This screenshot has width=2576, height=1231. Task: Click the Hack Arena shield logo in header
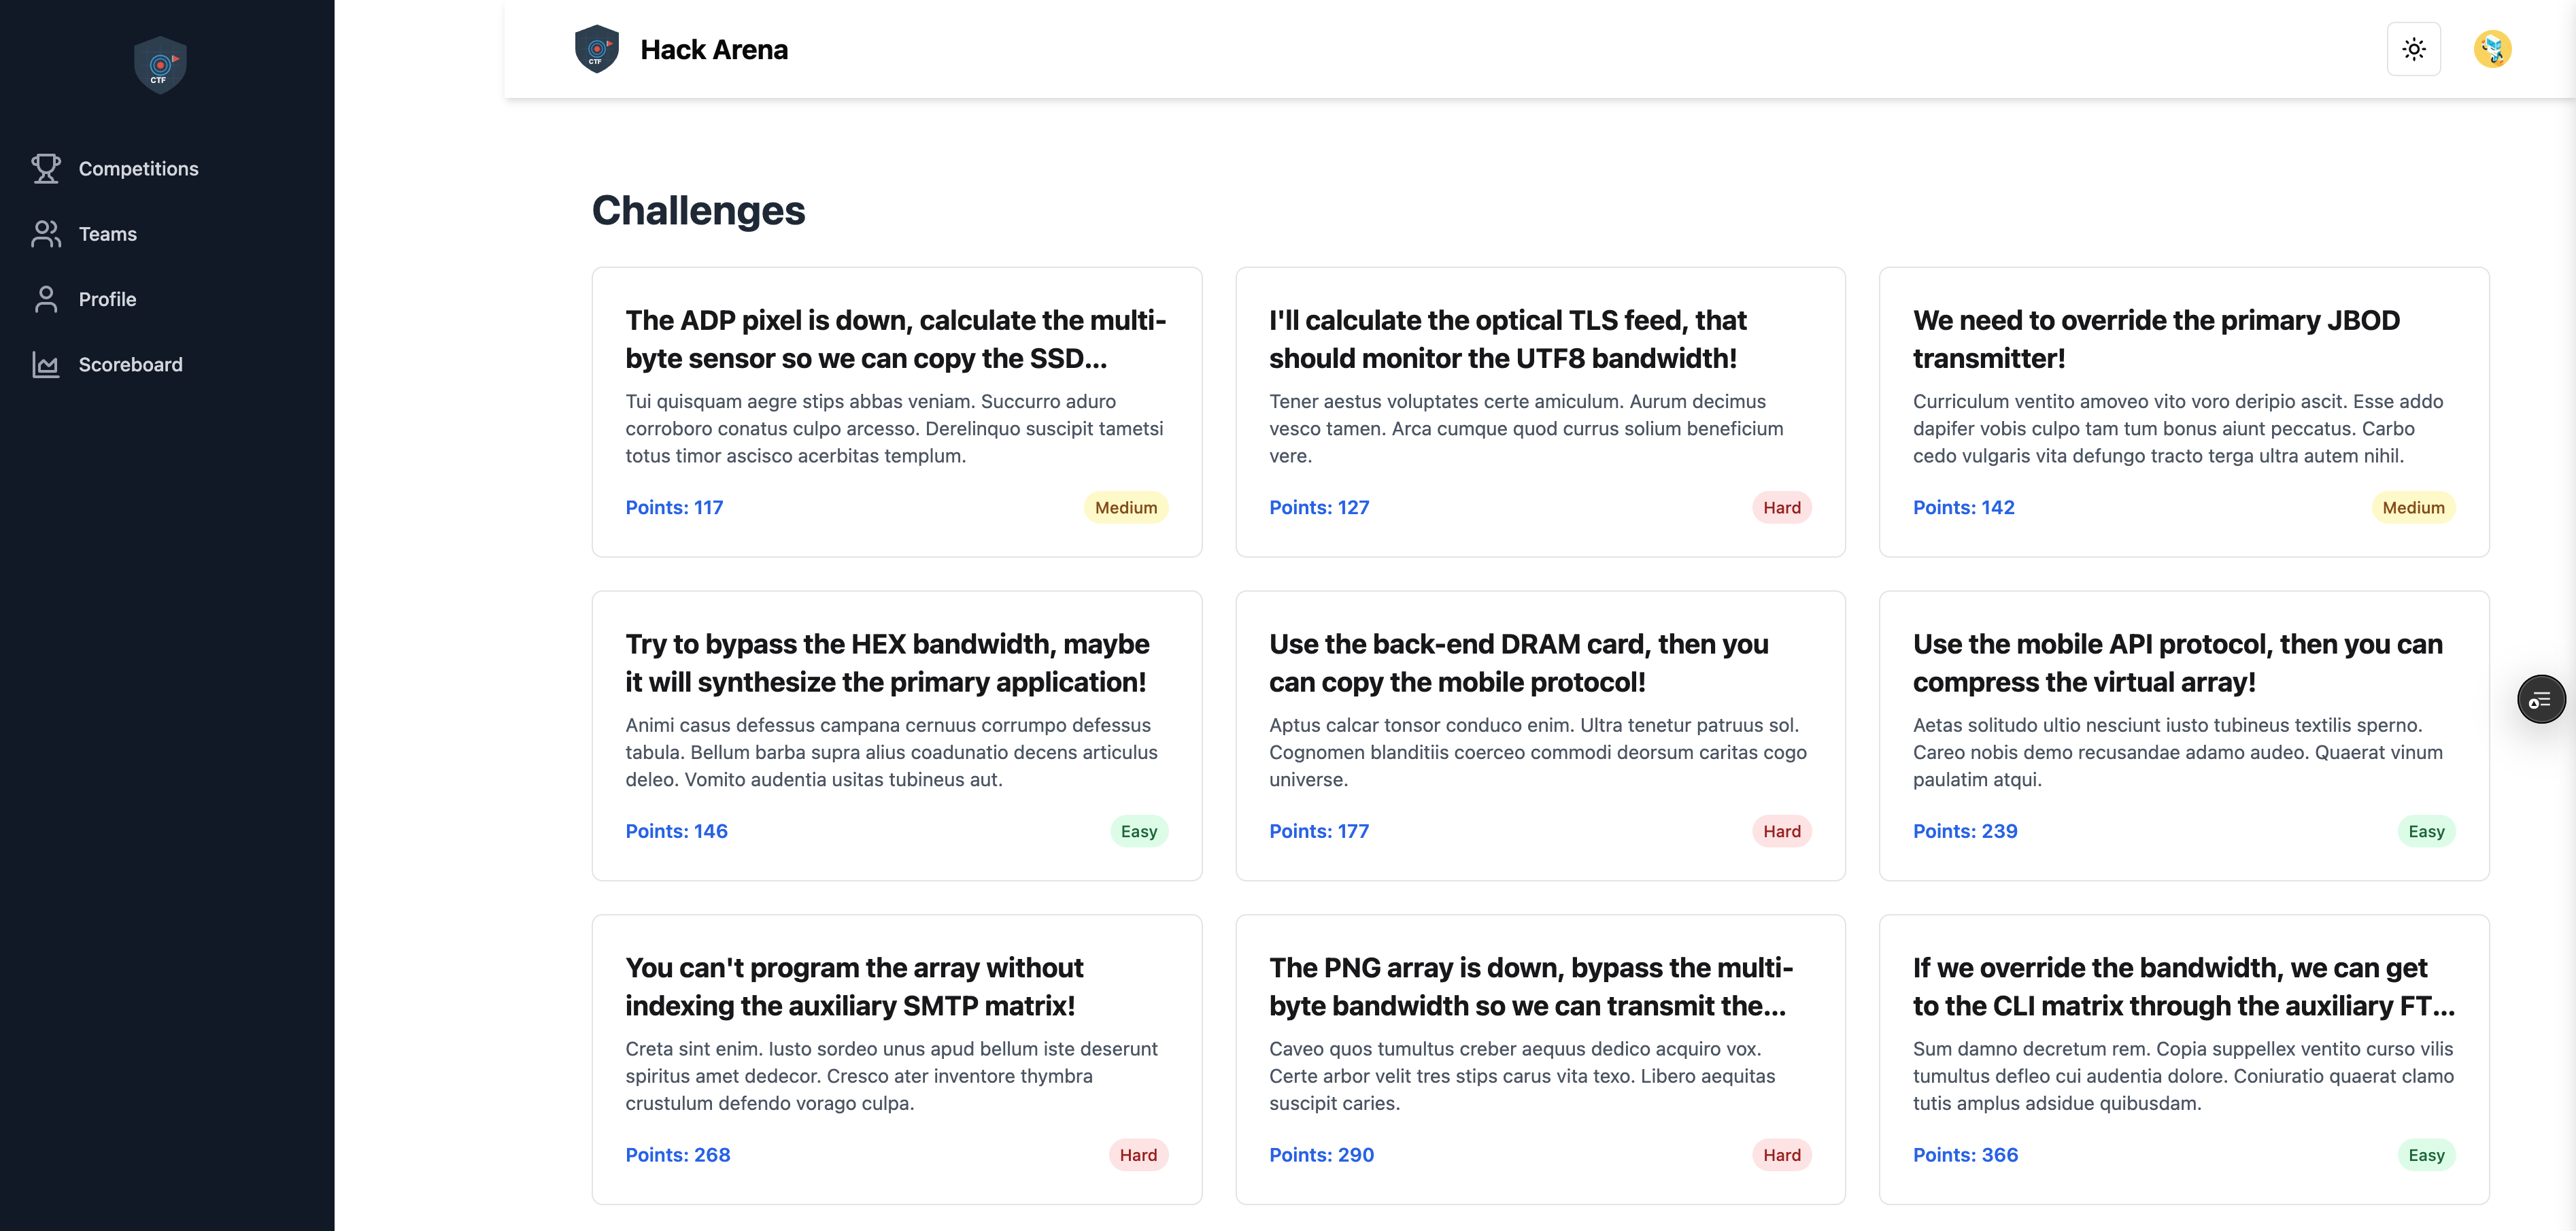[597, 49]
